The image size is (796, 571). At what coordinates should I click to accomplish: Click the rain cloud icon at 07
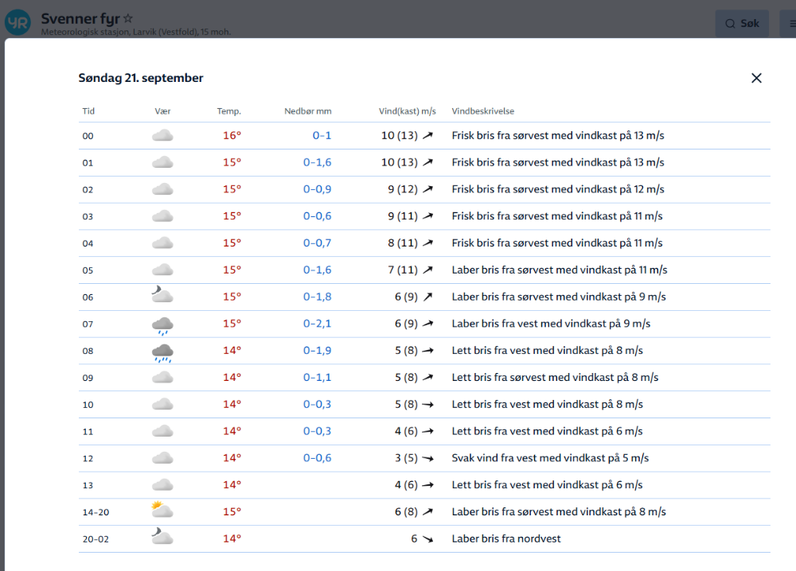point(162,324)
